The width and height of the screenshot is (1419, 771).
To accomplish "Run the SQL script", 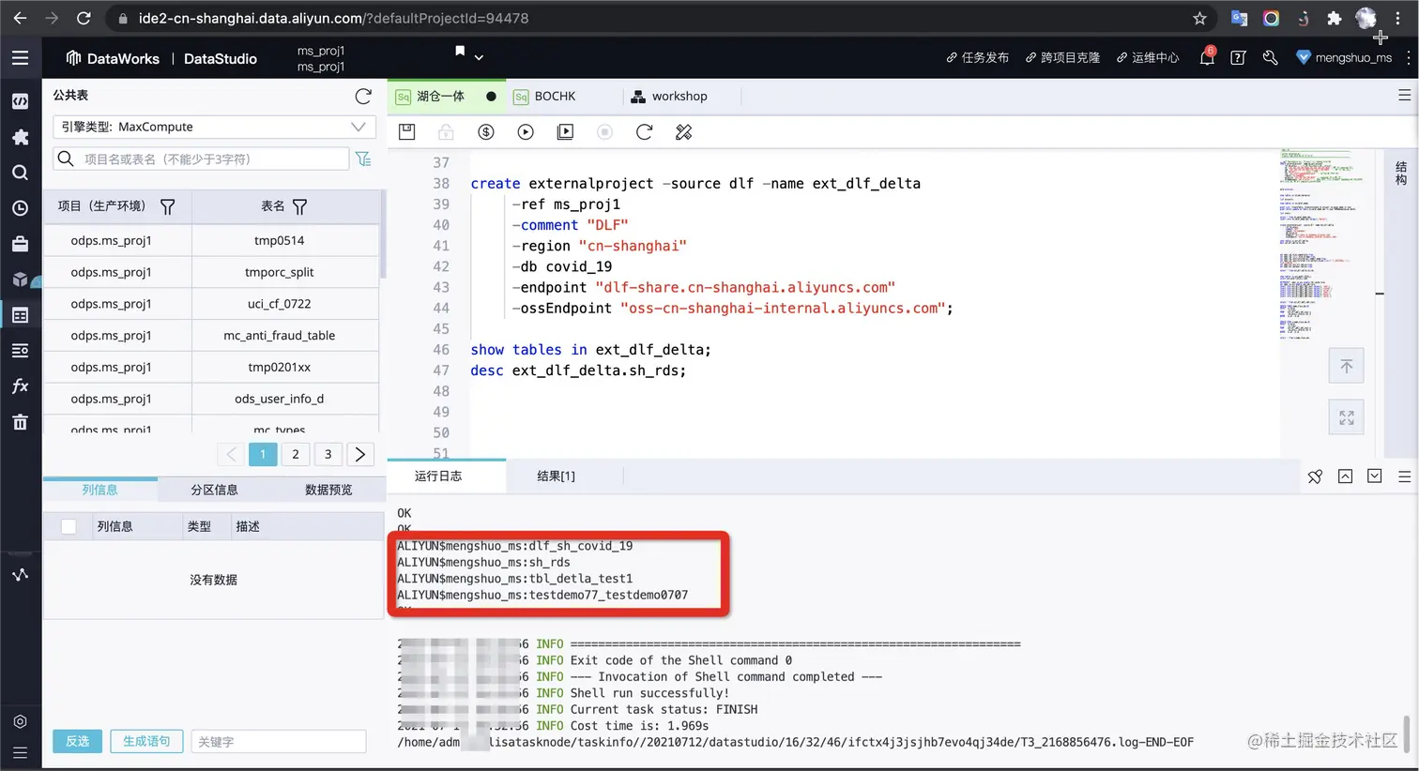I will click(x=526, y=132).
